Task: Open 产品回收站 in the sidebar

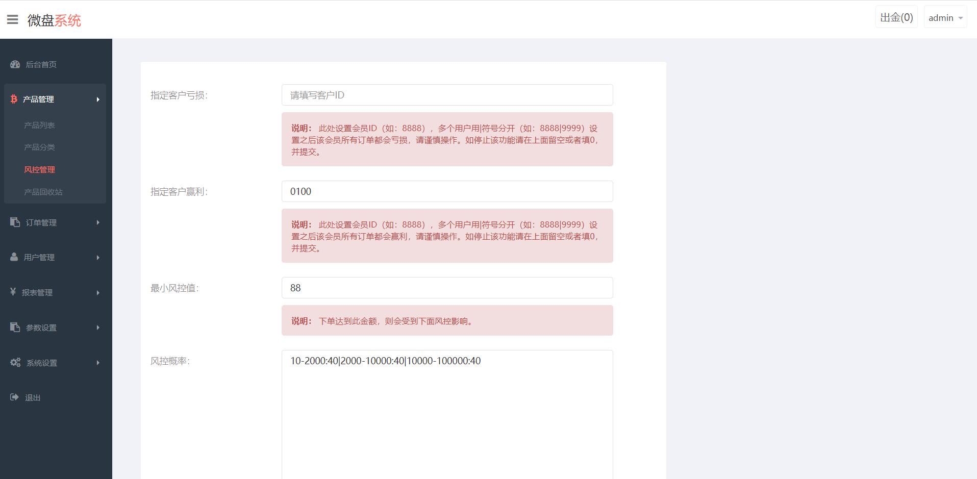Action: click(x=43, y=192)
